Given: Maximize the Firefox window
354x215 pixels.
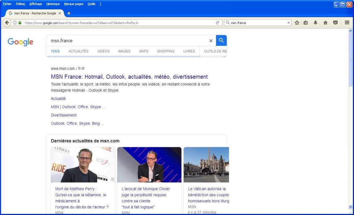Looking at the screenshot, I should [343, 5].
